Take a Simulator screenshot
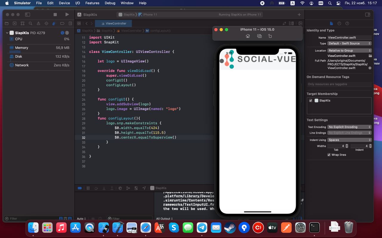Viewport: 382px width, 238px height. [x=259, y=36]
